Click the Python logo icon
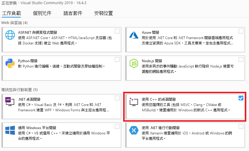Screen dimensions: 249x151 tap(10, 63)
